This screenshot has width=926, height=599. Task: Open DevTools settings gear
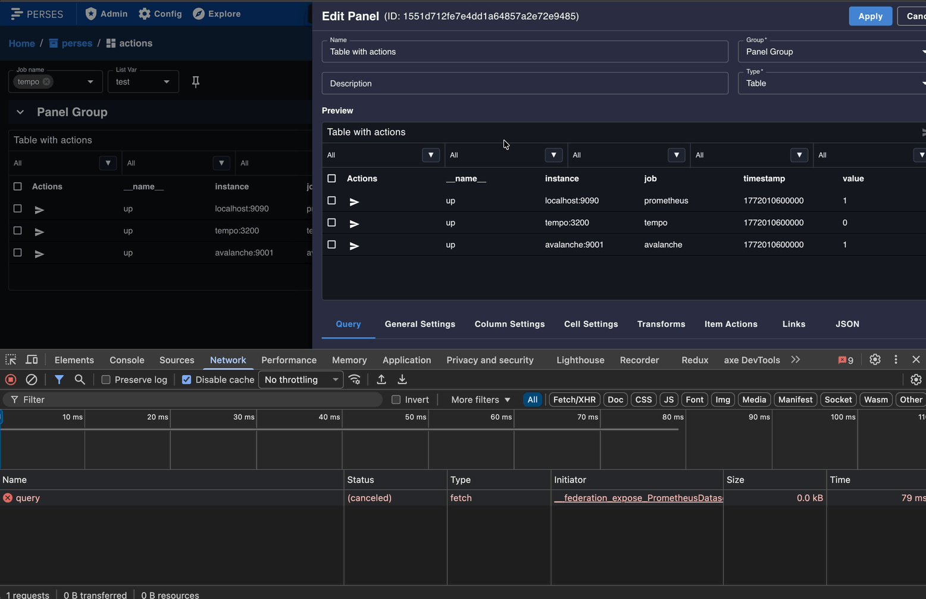pyautogui.click(x=875, y=360)
